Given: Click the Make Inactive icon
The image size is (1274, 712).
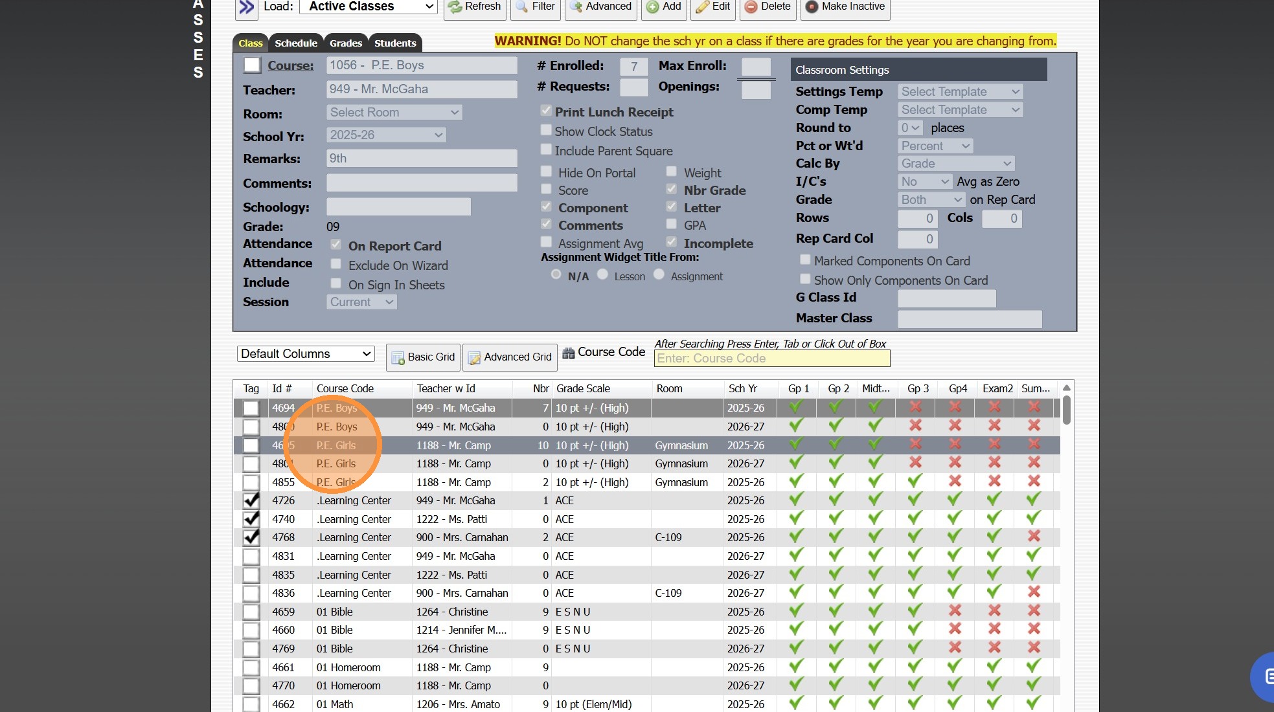Looking at the screenshot, I should tap(812, 6).
